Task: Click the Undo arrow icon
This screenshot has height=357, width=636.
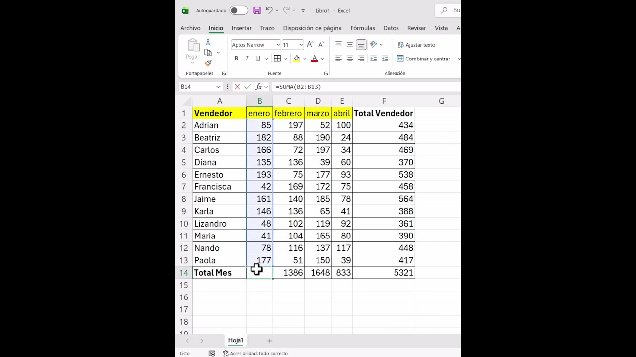Action: tap(269, 10)
